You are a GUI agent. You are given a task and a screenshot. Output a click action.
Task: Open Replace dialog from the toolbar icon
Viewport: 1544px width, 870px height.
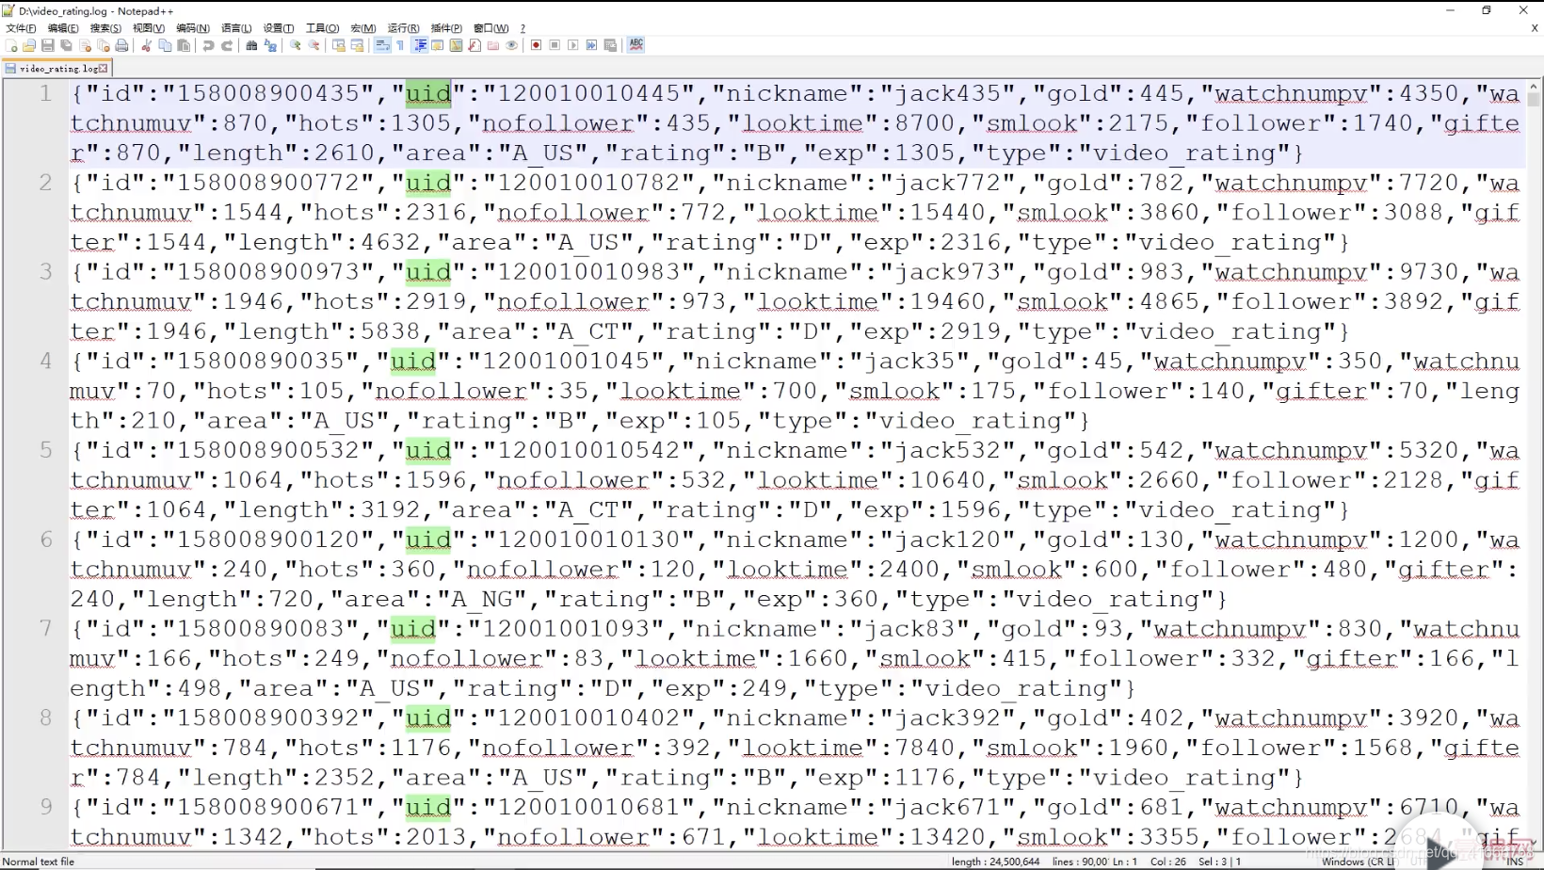coord(270,45)
